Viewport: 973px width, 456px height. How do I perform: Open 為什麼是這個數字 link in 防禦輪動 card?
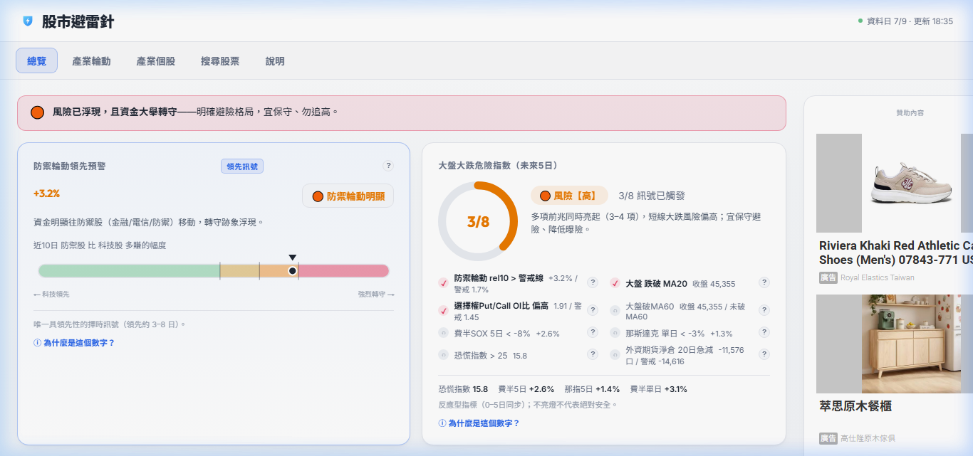[74, 343]
